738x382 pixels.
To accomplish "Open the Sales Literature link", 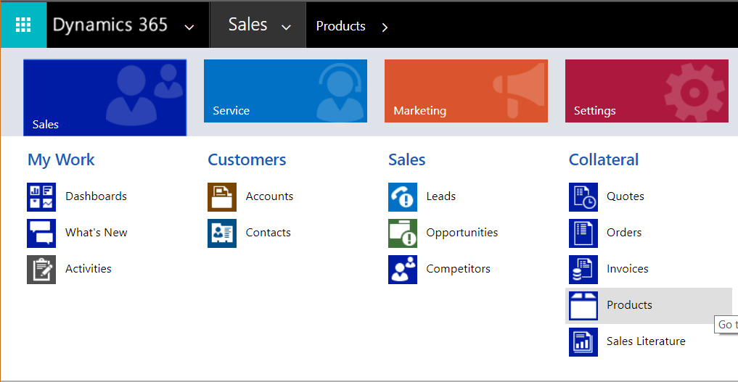I will (x=646, y=341).
